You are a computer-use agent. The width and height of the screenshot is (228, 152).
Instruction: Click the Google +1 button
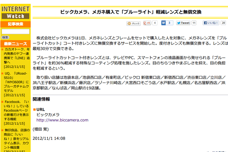(147, 23)
